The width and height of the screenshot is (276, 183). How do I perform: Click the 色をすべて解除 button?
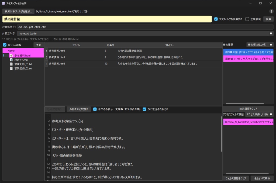(262, 178)
